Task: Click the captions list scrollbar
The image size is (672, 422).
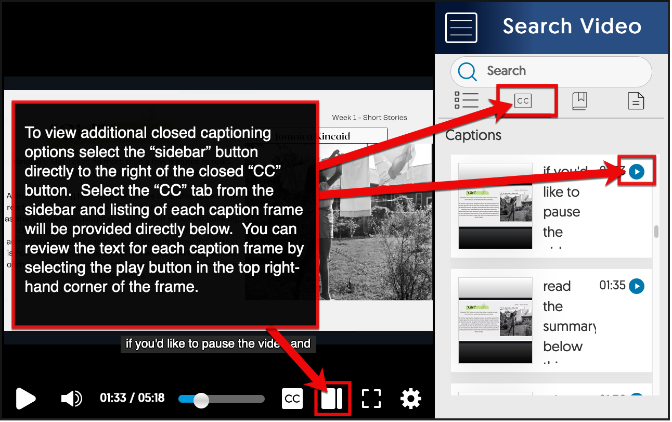Action: click(x=656, y=232)
